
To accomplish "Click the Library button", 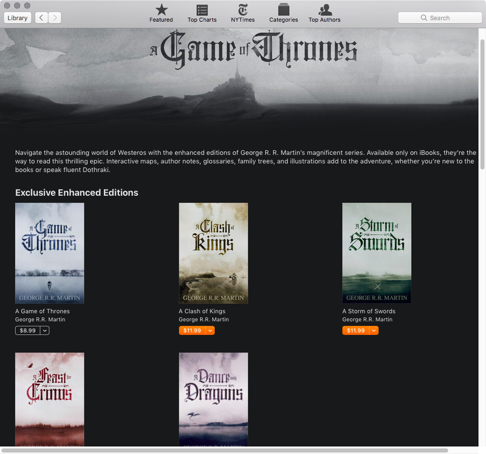I will tap(18, 18).
